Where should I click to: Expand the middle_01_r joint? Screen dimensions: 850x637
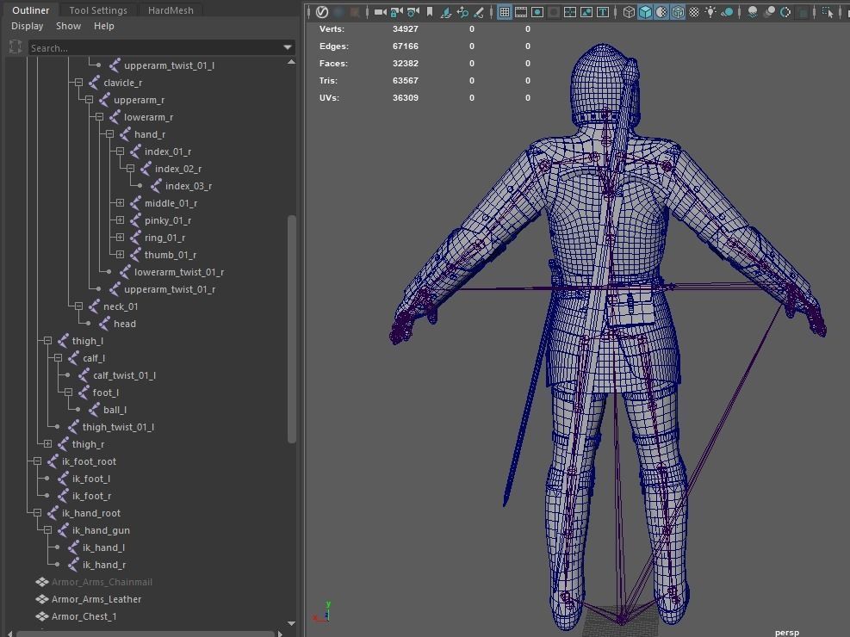pos(120,202)
